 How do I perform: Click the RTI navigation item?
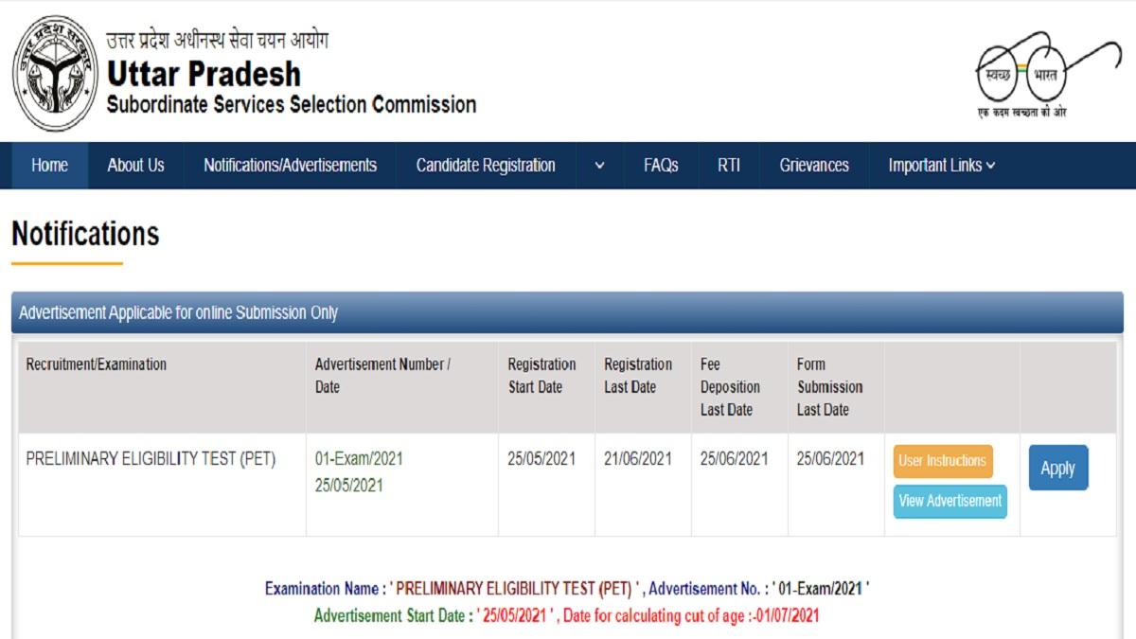pos(728,165)
